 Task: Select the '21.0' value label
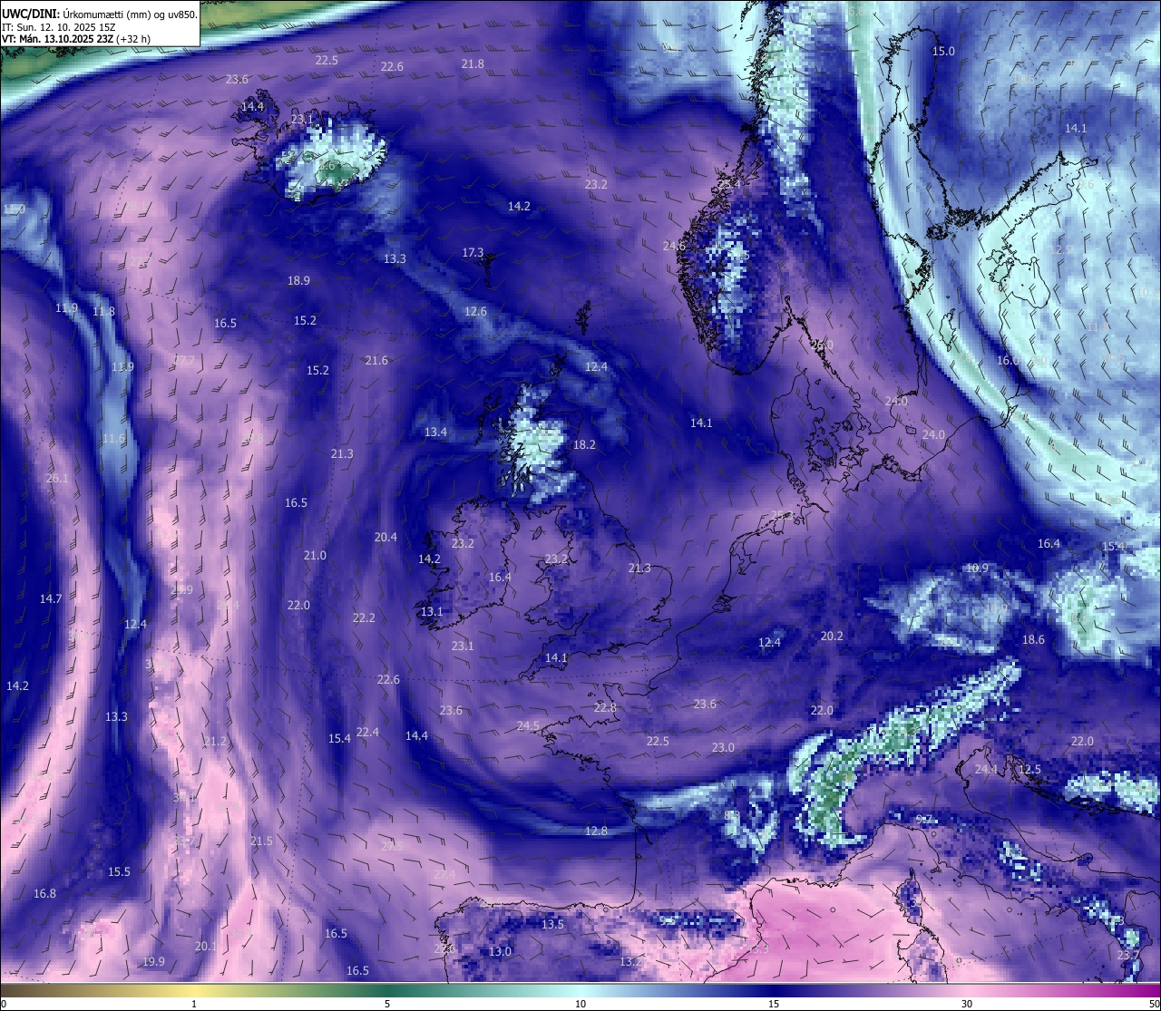click(x=315, y=556)
